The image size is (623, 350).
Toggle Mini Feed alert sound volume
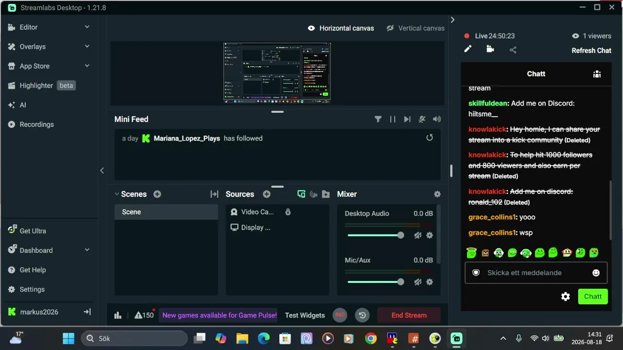pyautogui.click(x=437, y=119)
